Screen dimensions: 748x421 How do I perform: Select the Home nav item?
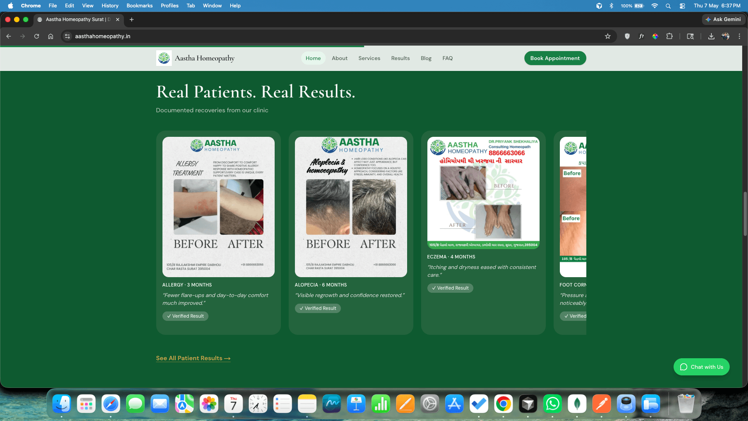(313, 58)
